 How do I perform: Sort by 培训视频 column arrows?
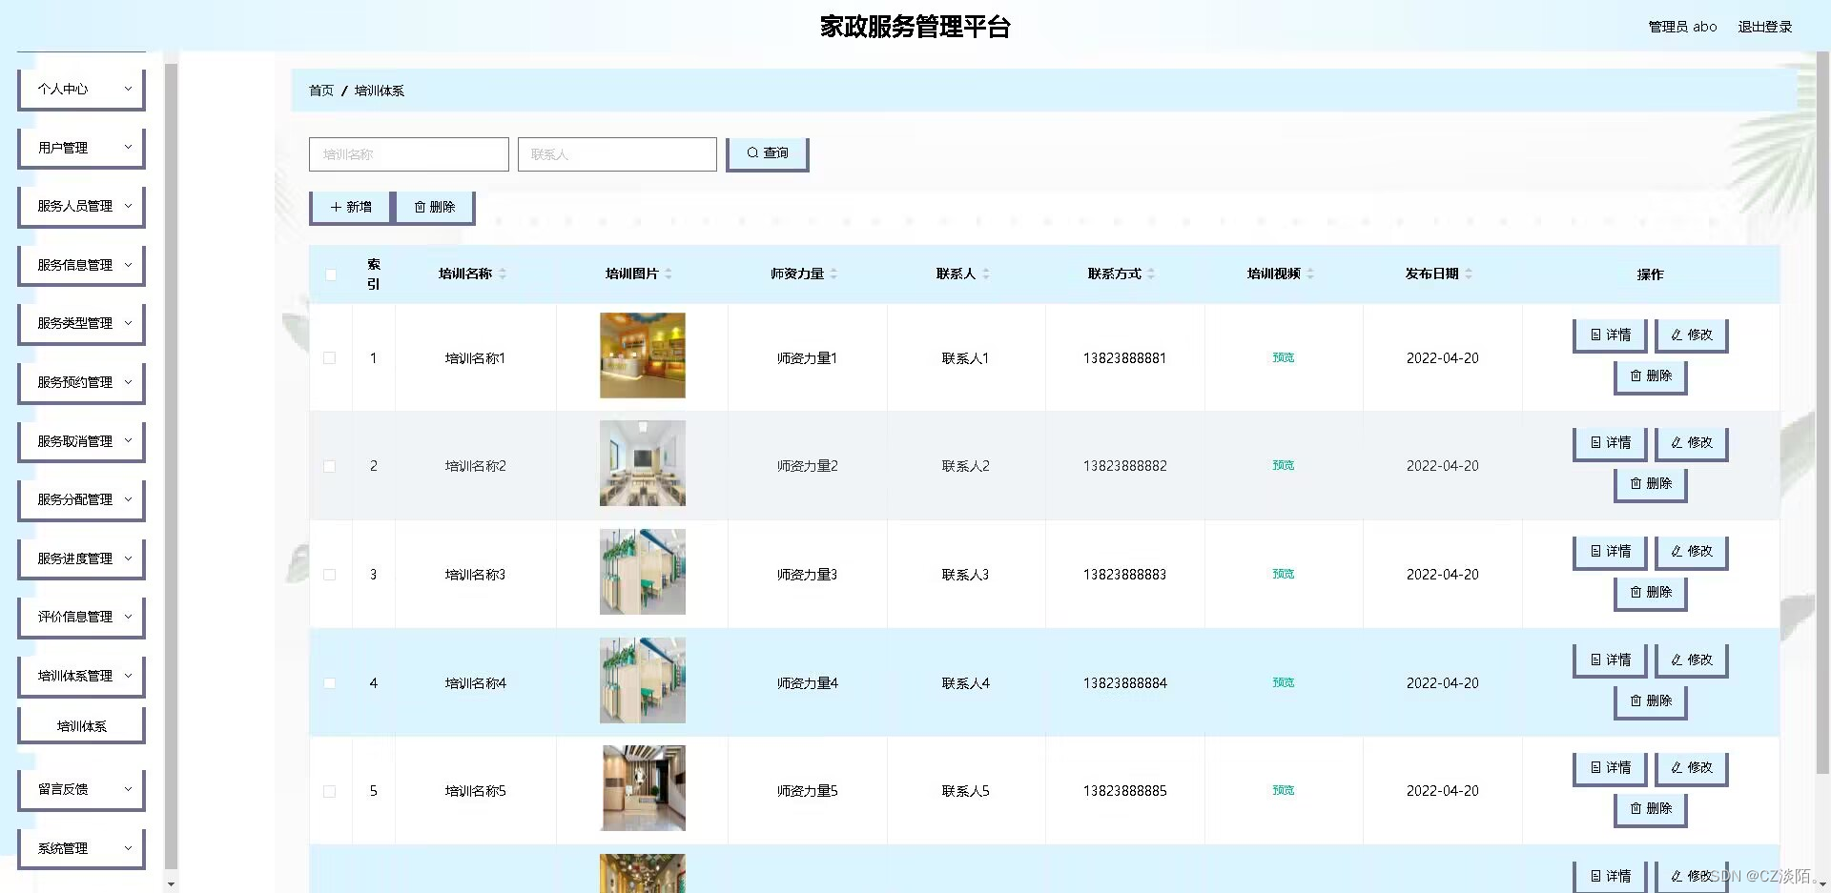pyautogui.click(x=1310, y=274)
